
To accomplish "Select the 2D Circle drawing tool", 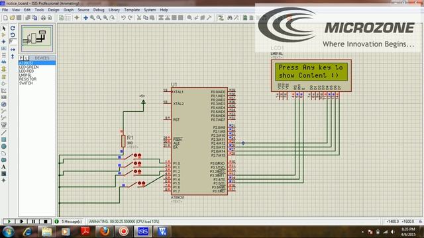I will point(4,146).
